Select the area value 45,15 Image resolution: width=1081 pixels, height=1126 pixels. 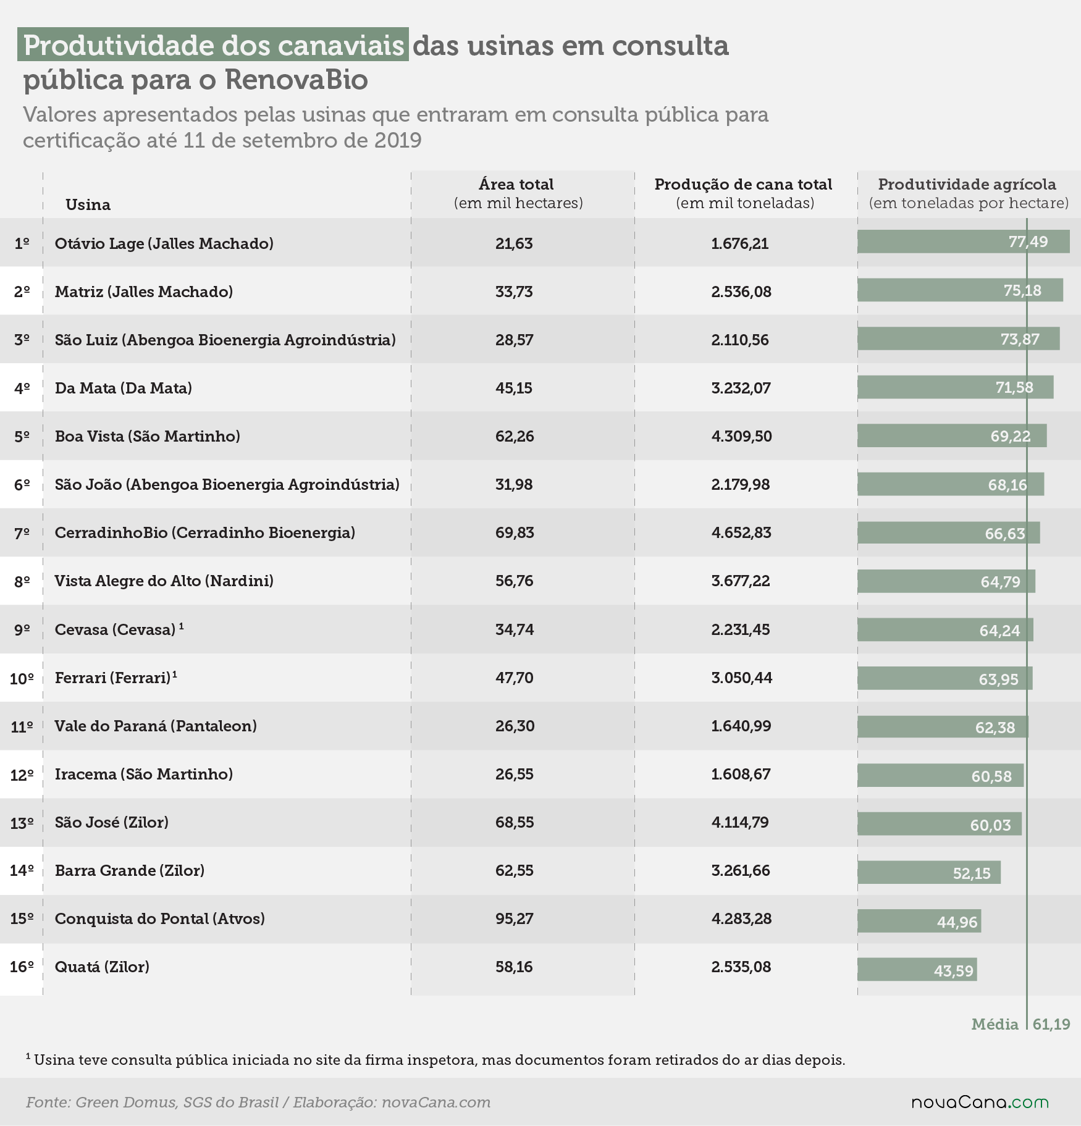(x=514, y=388)
